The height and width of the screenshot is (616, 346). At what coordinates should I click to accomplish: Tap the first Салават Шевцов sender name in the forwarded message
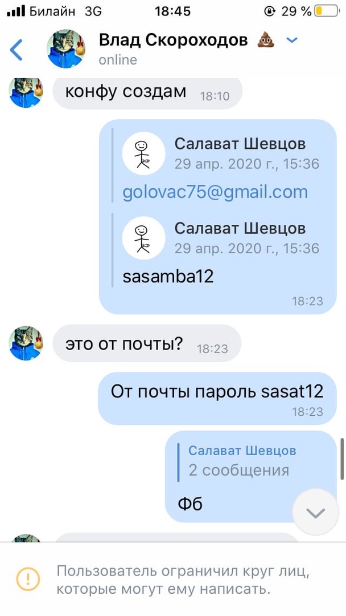point(240,144)
